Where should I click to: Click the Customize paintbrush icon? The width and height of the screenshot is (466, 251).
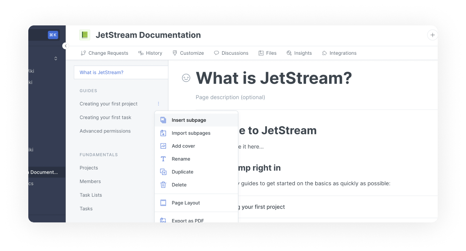(x=175, y=53)
